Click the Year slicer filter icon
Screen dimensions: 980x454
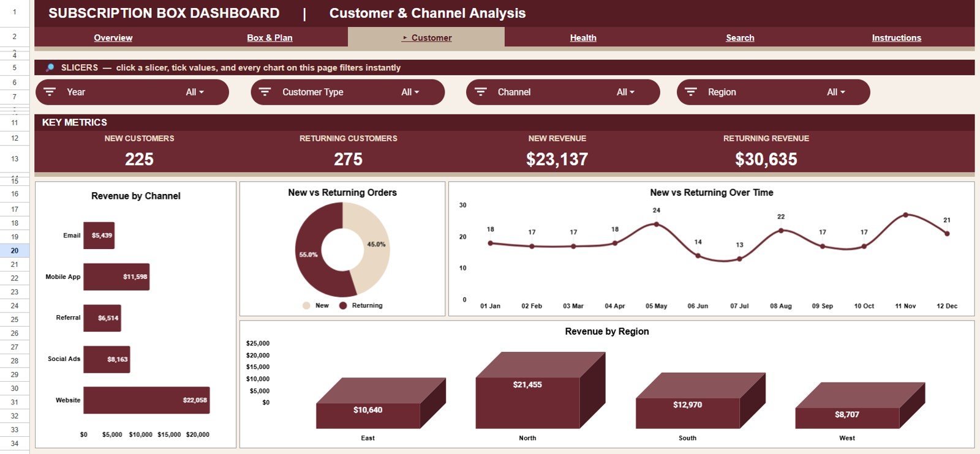click(50, 92)
